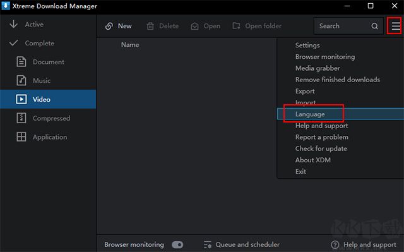The width and height of the screenshot is (404, 252).
Task: Click the Music category icon
Action: pyautogui.click(x=21, y=80)
